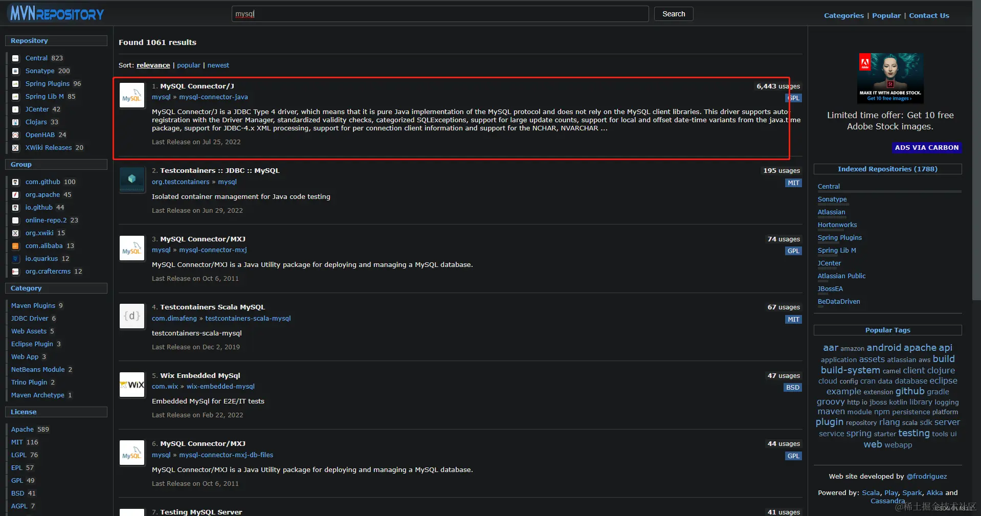Image resolution: width=981 pixels, height=516 pixels.
Task: Open Hortonworks indexed repository
Action: point(837,225)
